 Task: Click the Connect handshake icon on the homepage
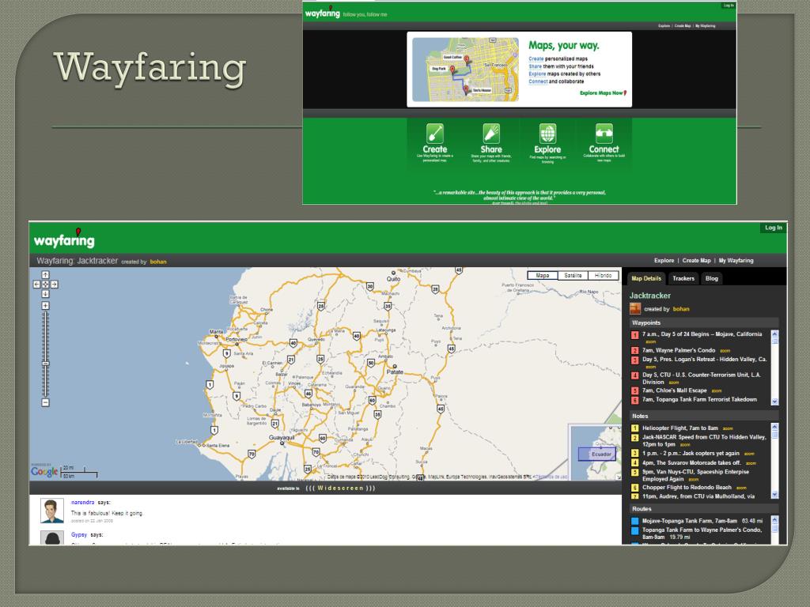coord(604,133)
